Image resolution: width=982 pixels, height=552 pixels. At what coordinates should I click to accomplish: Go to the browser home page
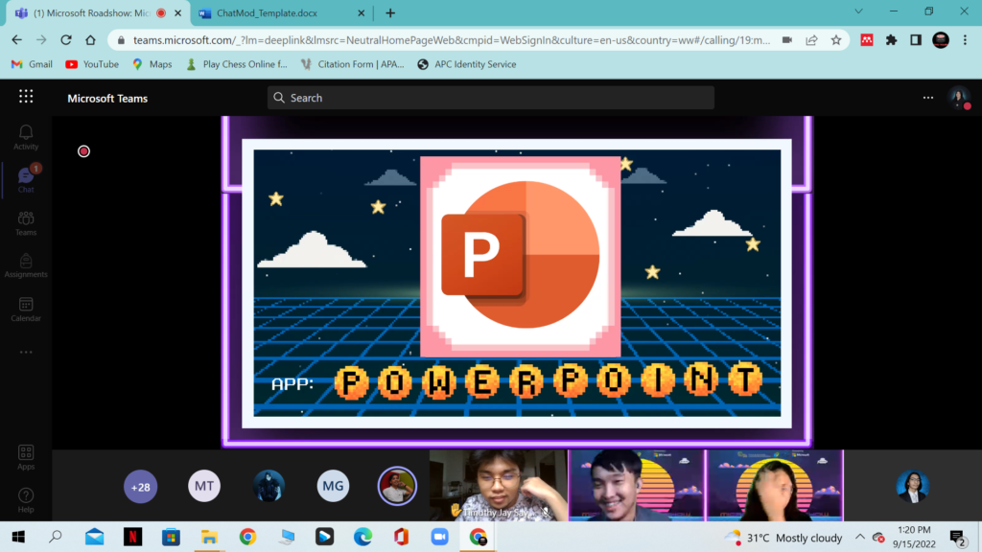pyautogui.click(x=90, y=40)
